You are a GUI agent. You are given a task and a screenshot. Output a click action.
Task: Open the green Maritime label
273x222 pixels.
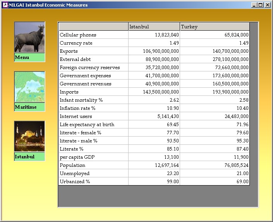coord(29,107)
